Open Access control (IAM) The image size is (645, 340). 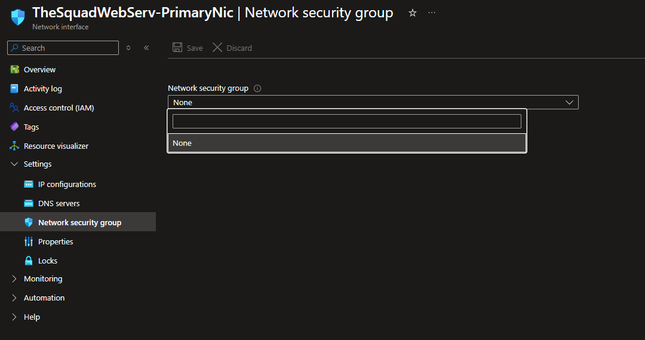(x=59, y=108)
